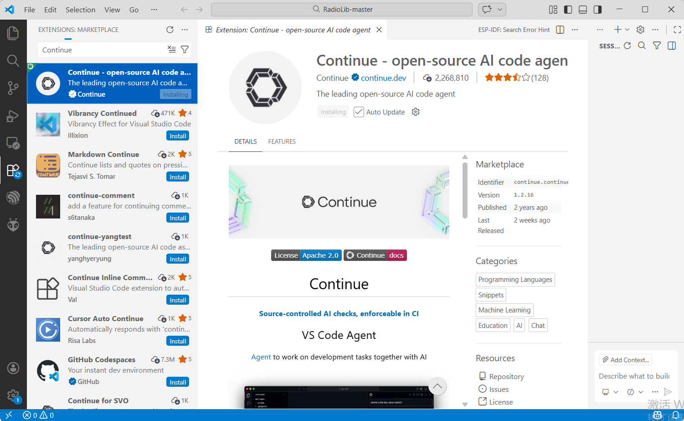Open the model picker dropdown in chat input

point(635,392)
